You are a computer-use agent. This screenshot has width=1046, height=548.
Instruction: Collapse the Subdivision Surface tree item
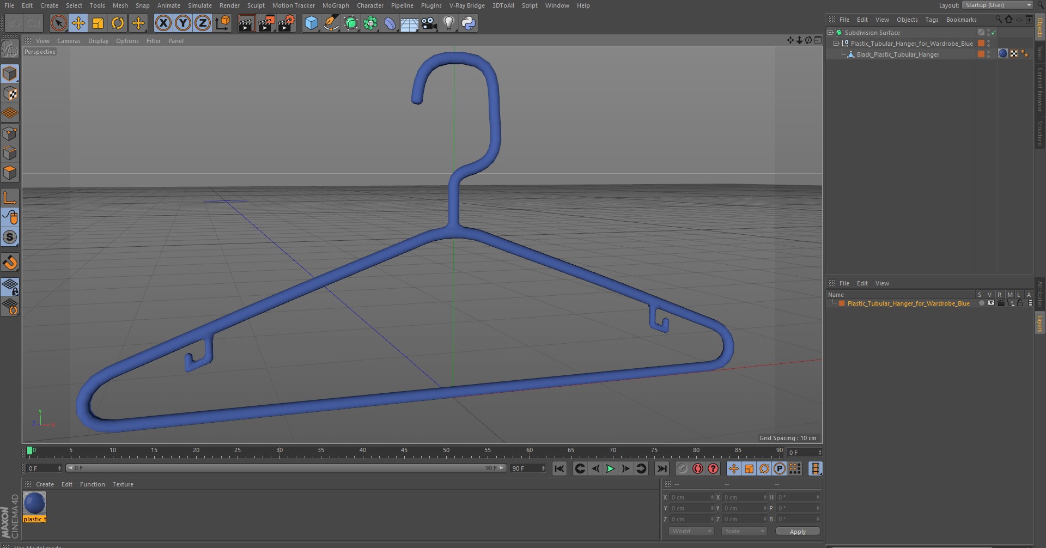click(830, 32)
